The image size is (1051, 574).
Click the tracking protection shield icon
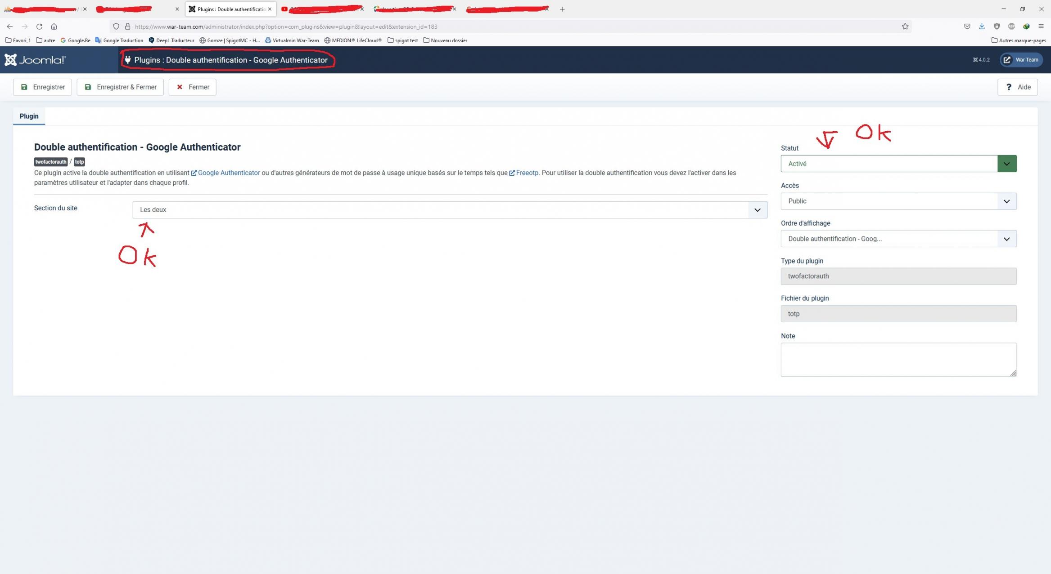116,27
